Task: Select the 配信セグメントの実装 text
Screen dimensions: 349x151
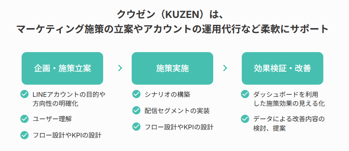Action: pos(177,111)
